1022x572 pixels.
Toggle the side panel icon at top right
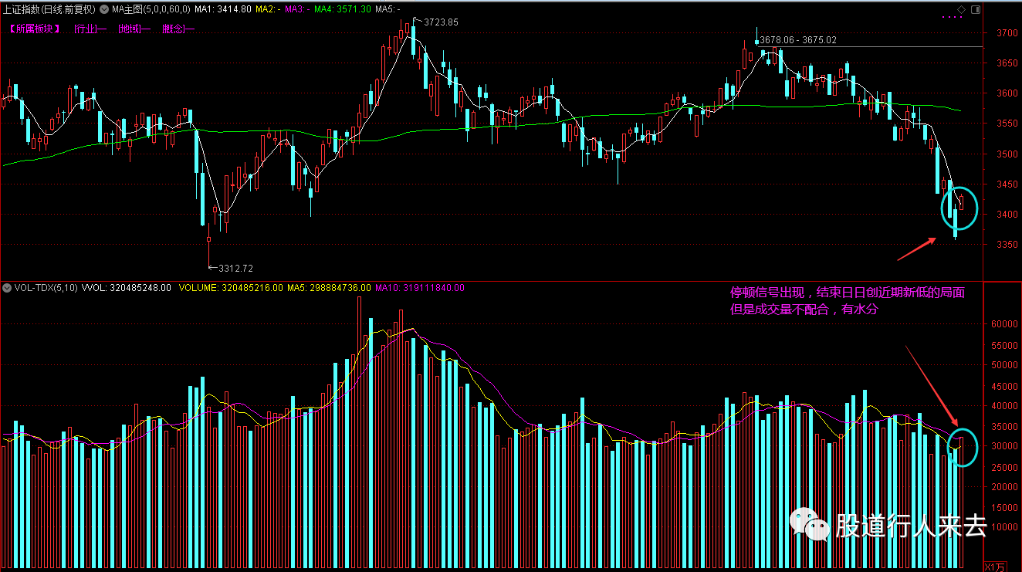click(x=976, y=9)
